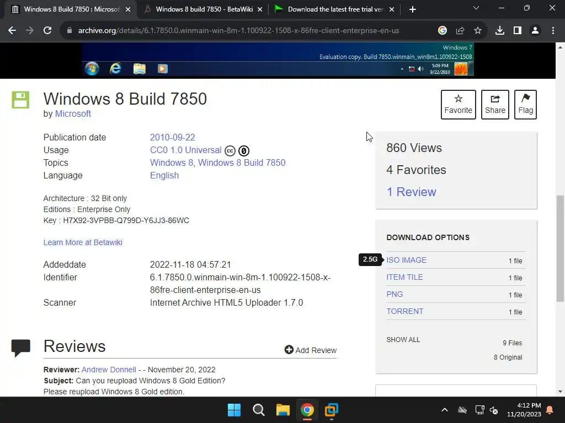Toggle the Chrome side panel
This screenshot has width=565, height=423.
518,31
